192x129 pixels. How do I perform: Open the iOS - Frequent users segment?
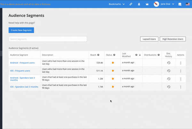20,71
